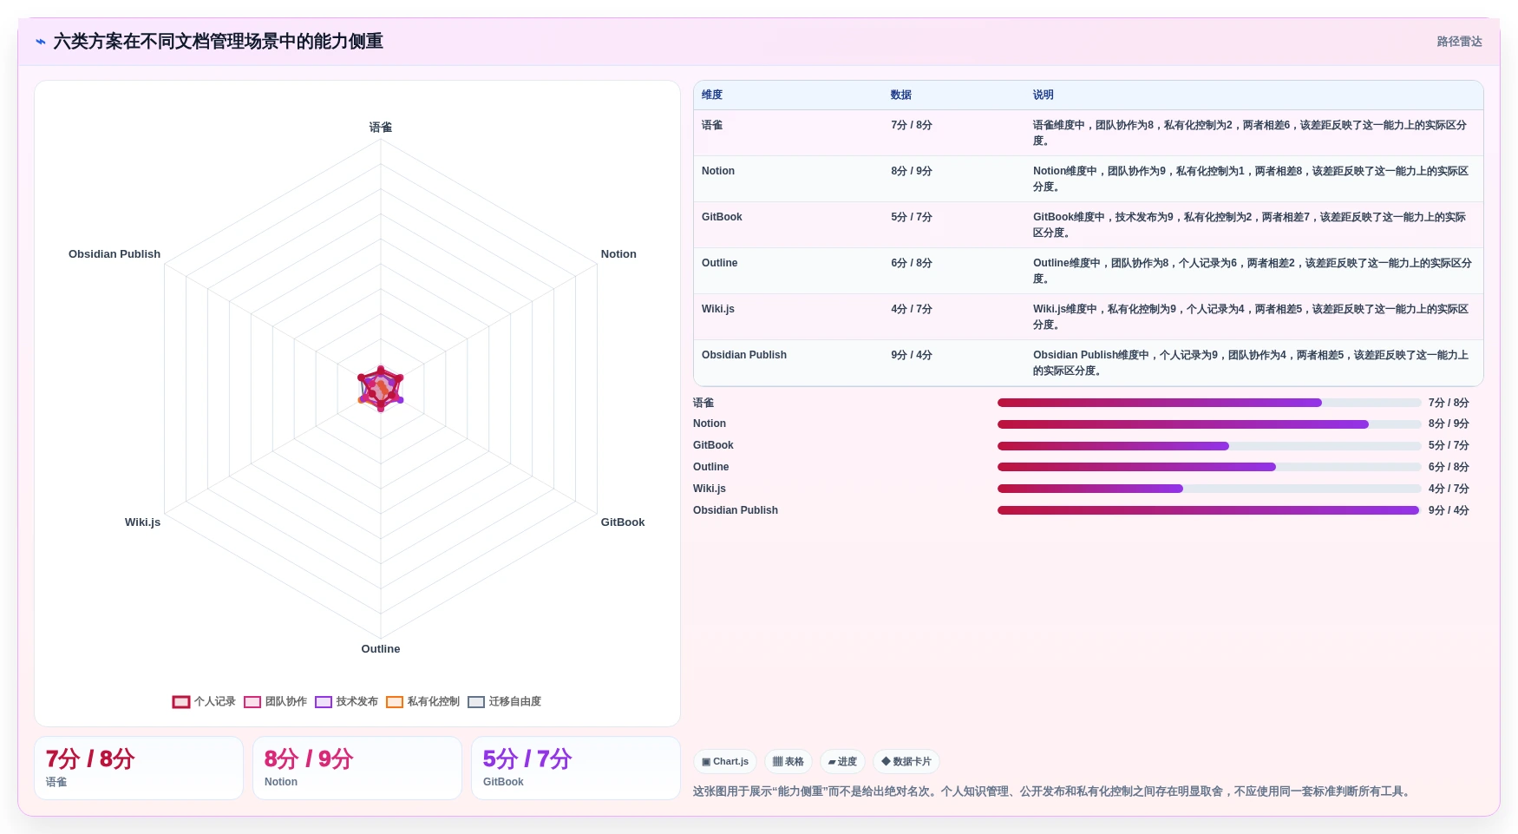Click the footnote text about 能力侧重
Screen dimensions: 1518x834
1054,791
